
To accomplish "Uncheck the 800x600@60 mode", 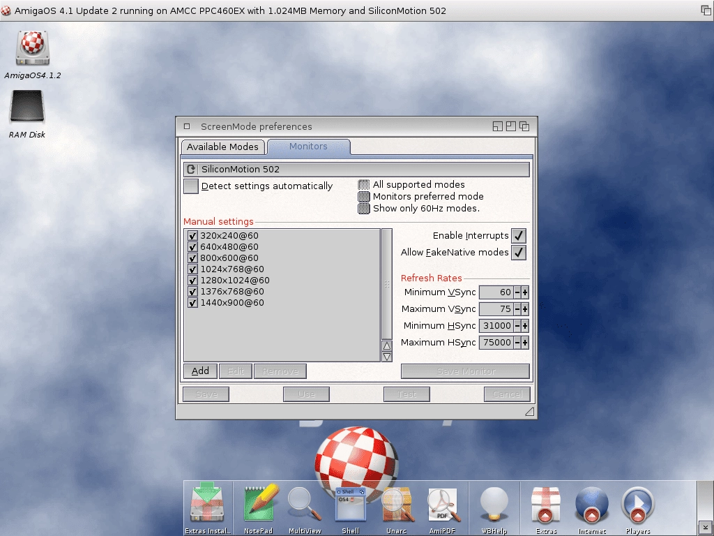I will (192, 258).
